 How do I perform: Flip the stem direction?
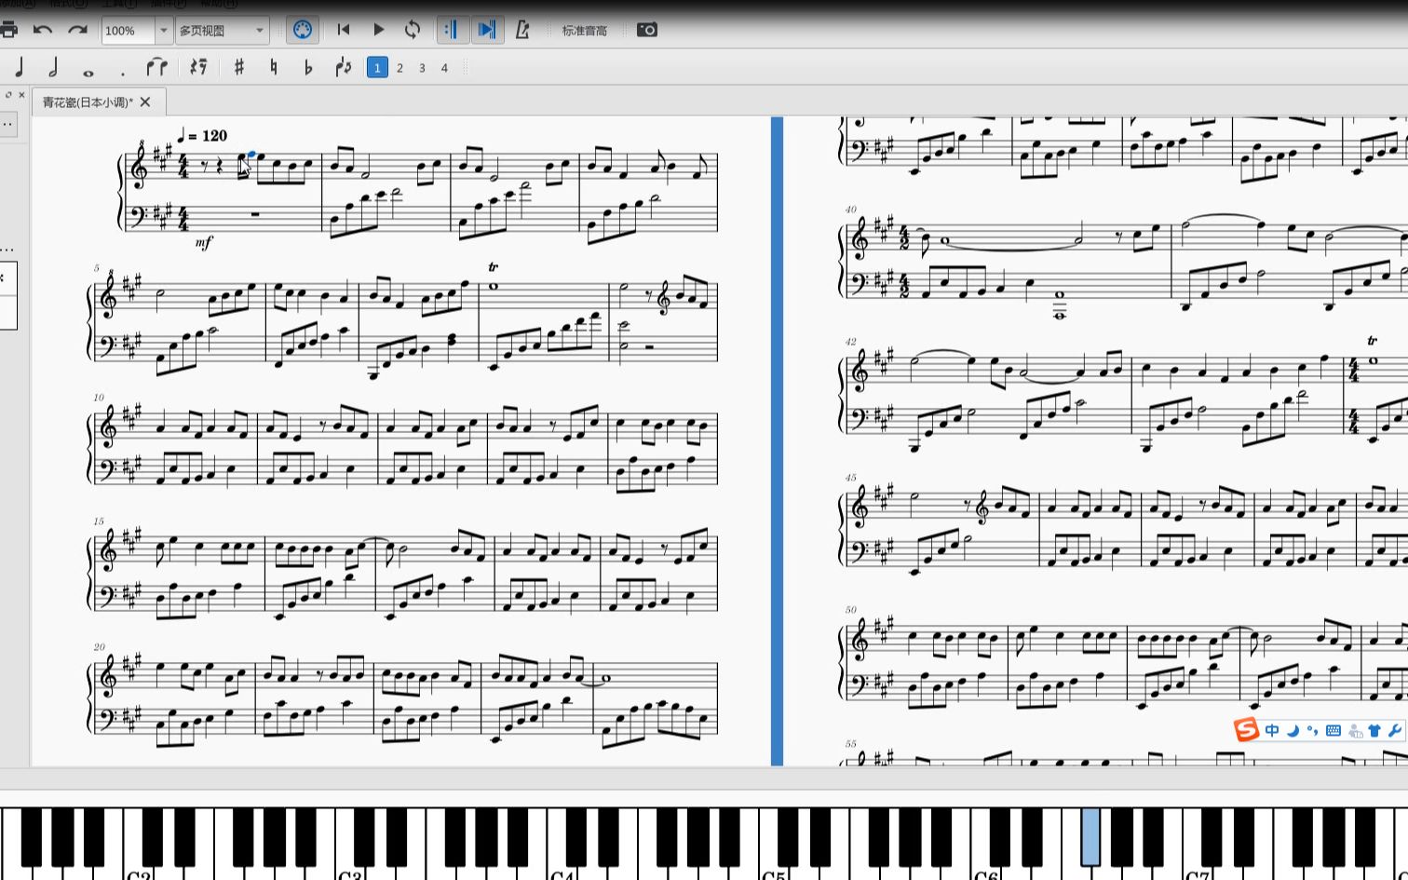(x=344, y=67)
